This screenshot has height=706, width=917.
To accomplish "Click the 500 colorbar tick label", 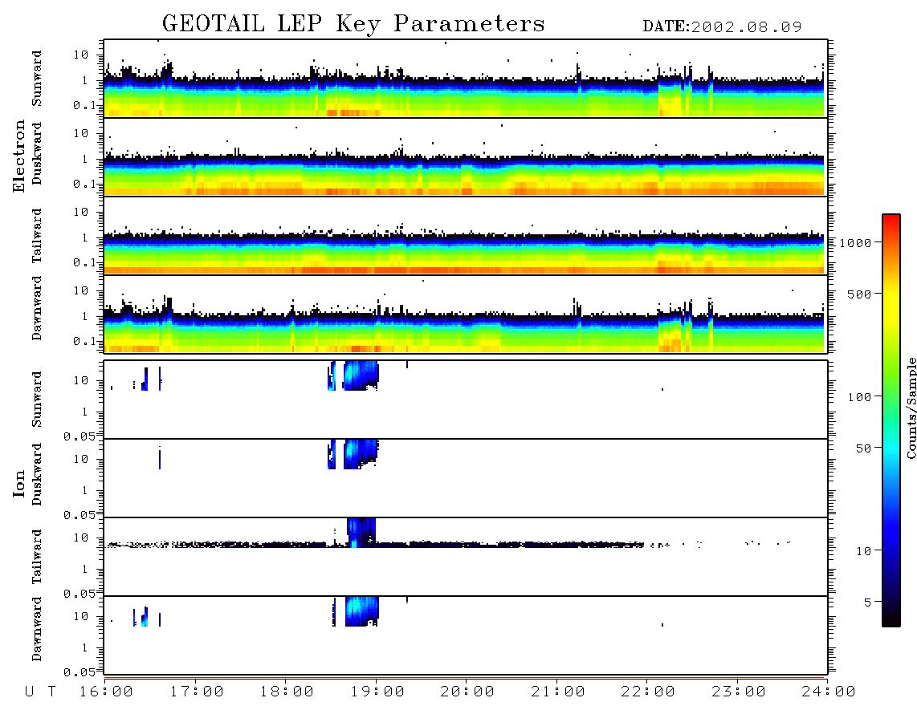I will tap(860, 294).
